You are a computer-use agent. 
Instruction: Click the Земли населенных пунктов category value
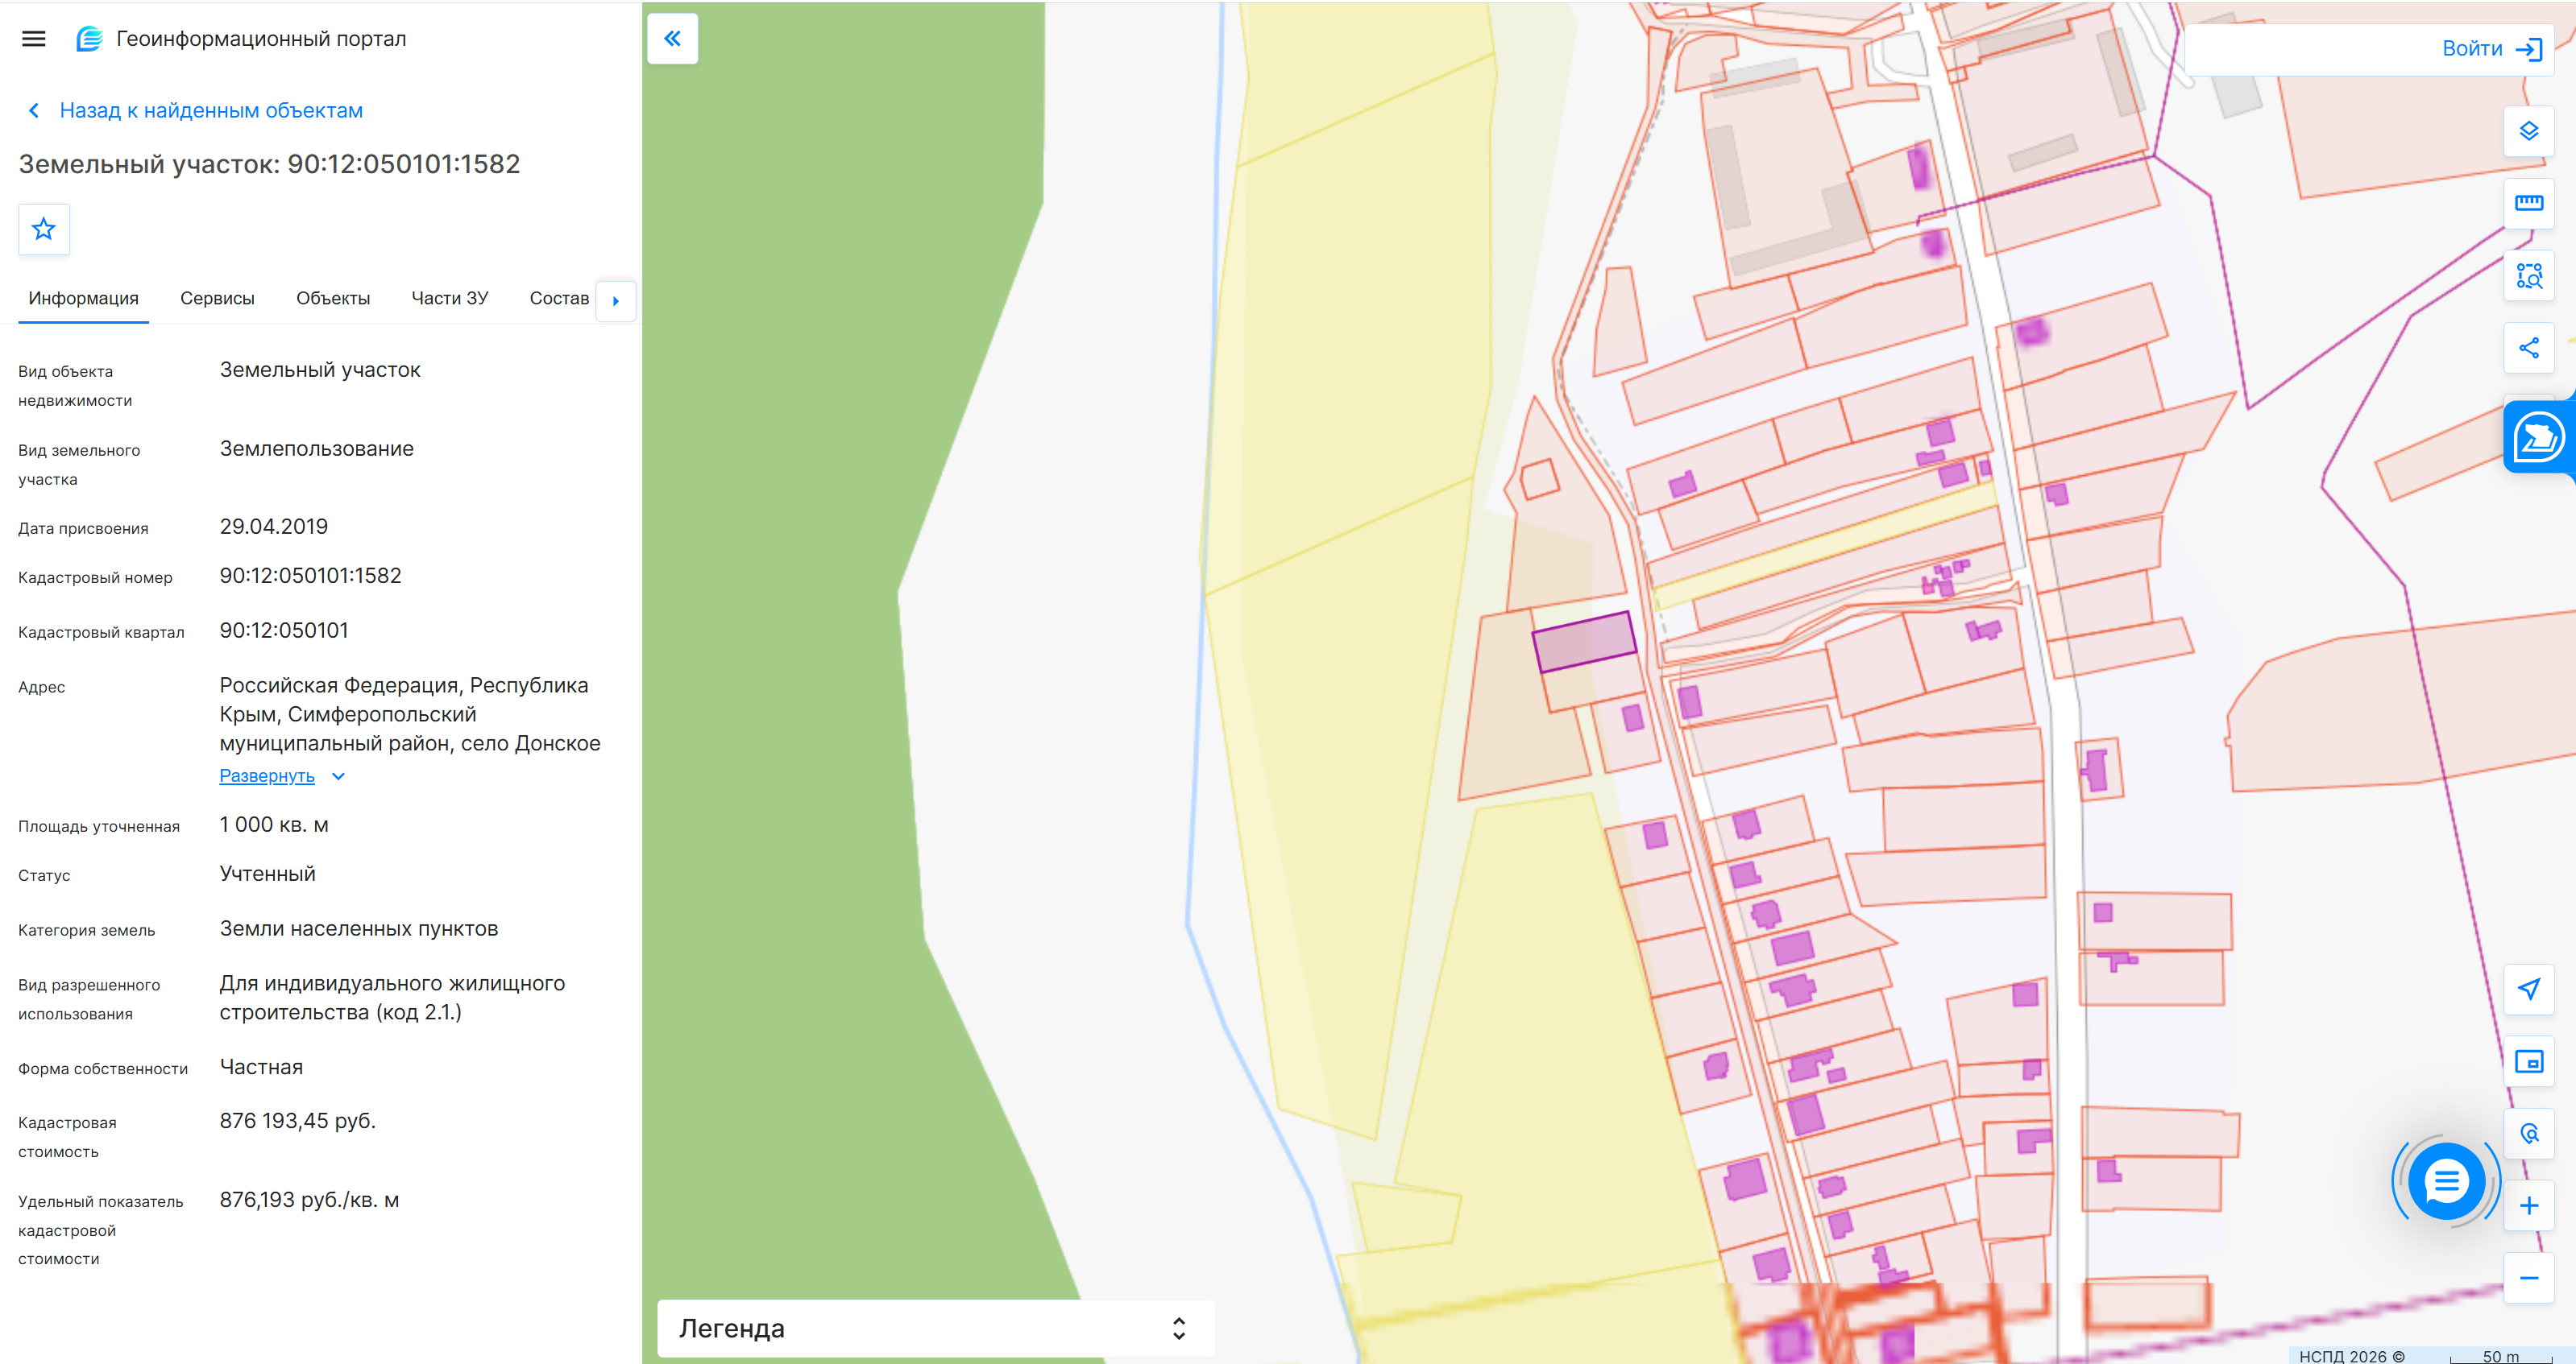tap(359, 929)
